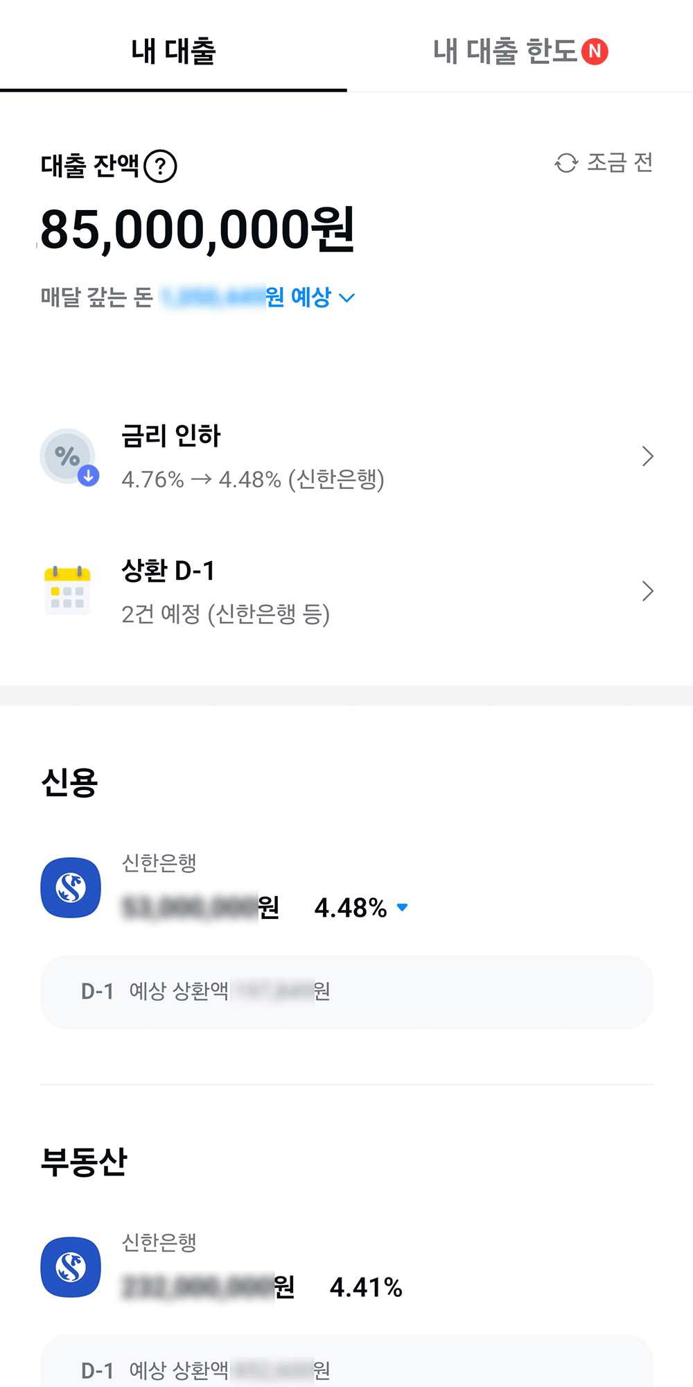Tap the loan balance help question-mark icon
This screenshot has height=1387, width=693.
(x=161, y=166)
